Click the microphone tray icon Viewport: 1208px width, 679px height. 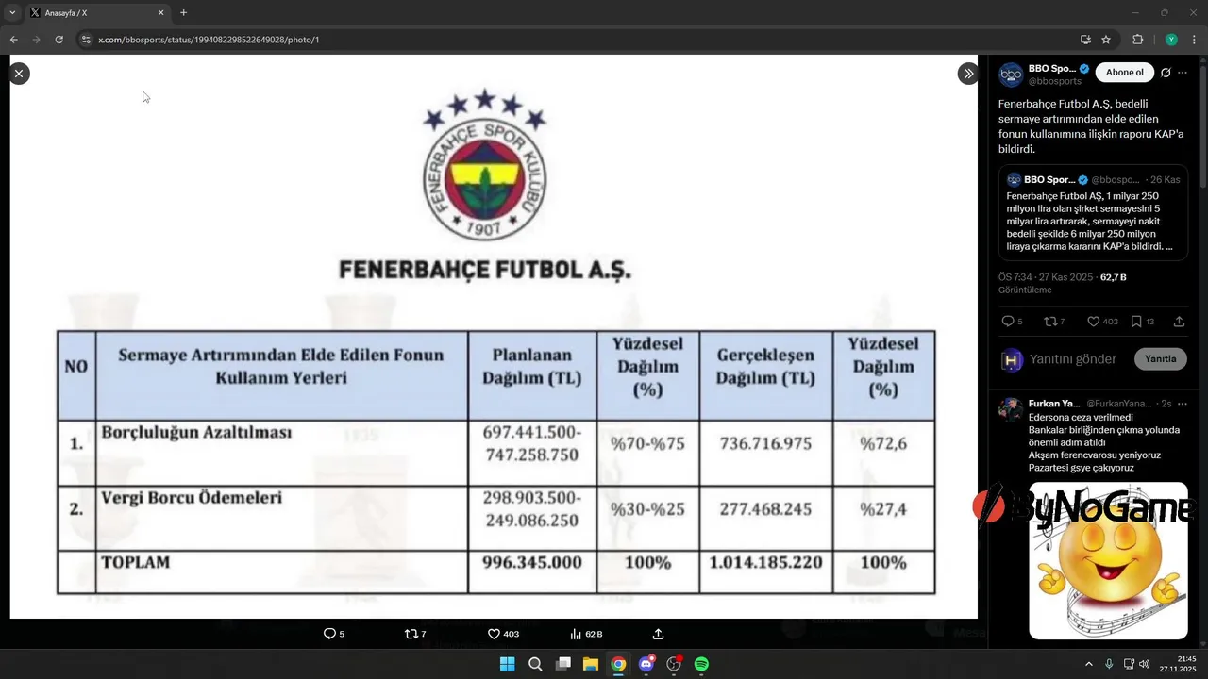(x=1109, y=664)
